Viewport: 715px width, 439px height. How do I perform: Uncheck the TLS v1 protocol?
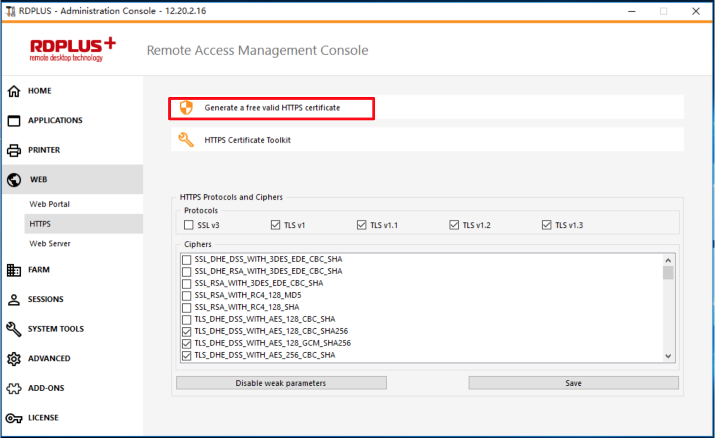[275, 225]
